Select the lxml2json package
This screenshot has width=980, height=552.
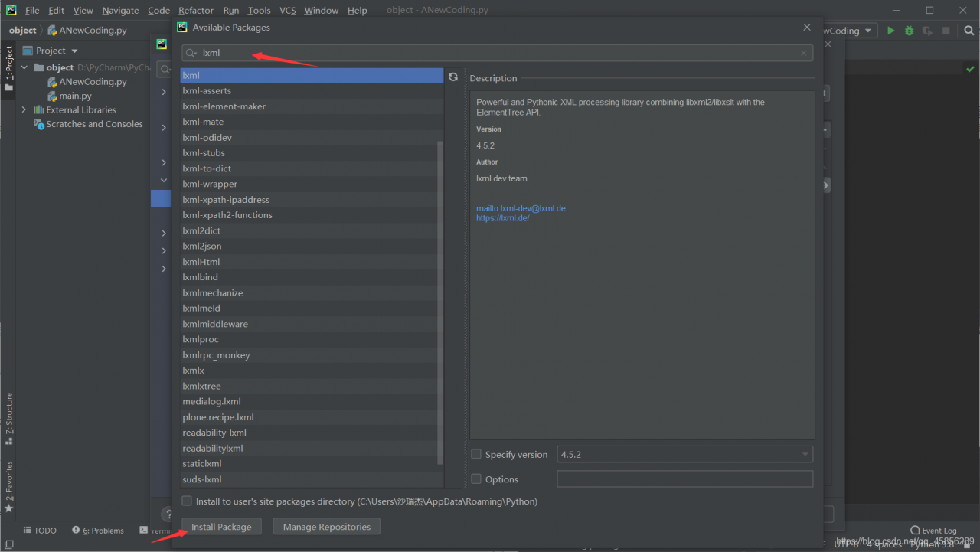click(309, 246)
